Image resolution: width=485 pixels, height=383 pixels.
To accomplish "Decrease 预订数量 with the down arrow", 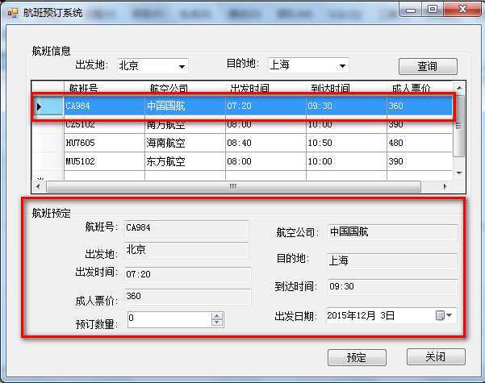I will coord(217,323).
